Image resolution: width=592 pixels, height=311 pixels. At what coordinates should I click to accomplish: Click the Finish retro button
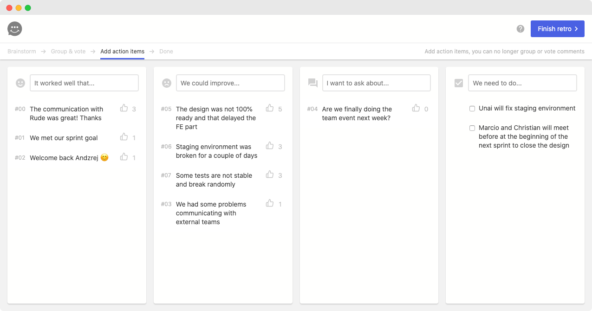tap(557, 29)
